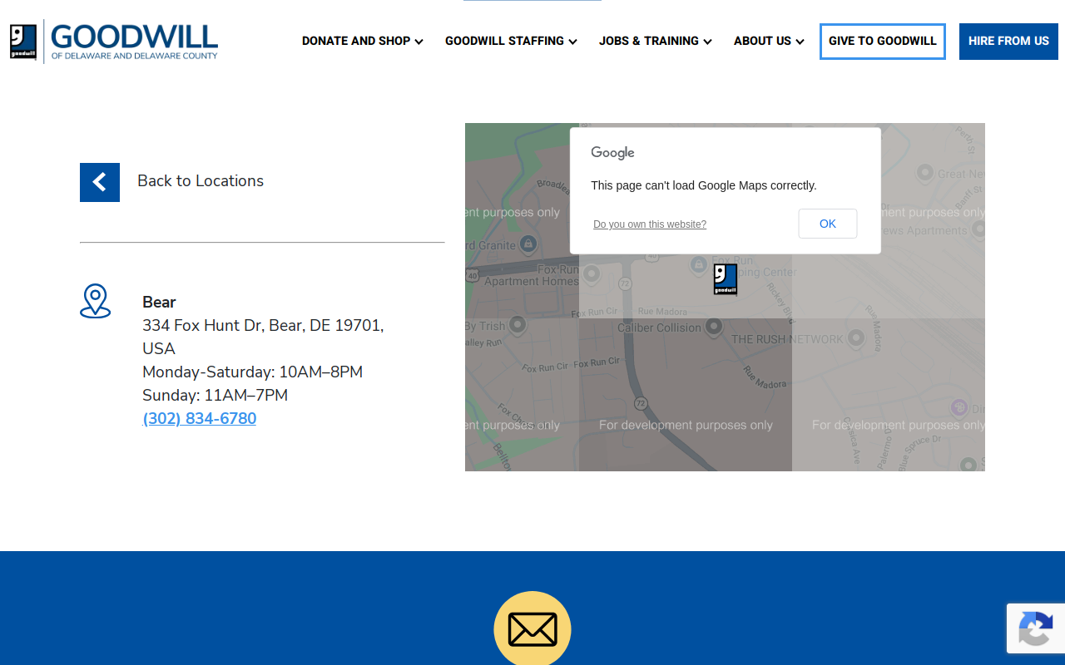Screen dimensions: 1065x665
Task: Click the Great New map pin at top right
Action: (x=924, y=173)
